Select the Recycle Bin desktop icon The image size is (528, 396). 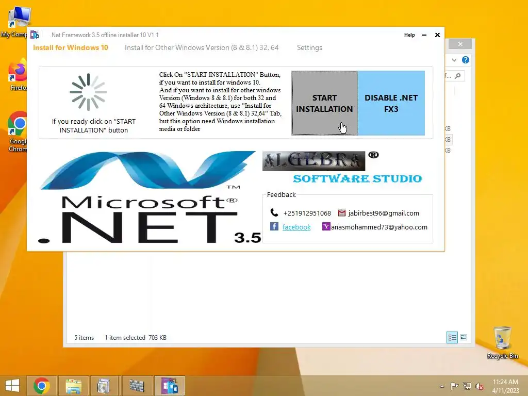pos(502,342)
